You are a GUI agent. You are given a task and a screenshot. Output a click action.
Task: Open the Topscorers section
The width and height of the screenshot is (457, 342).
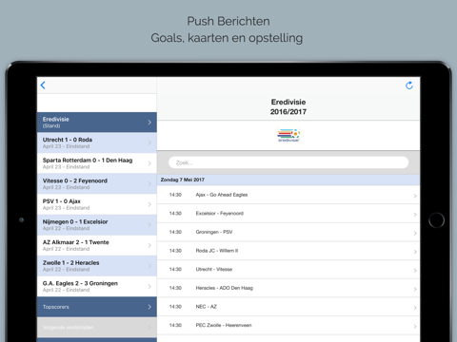pyautogui.click(x=97, y=307)
